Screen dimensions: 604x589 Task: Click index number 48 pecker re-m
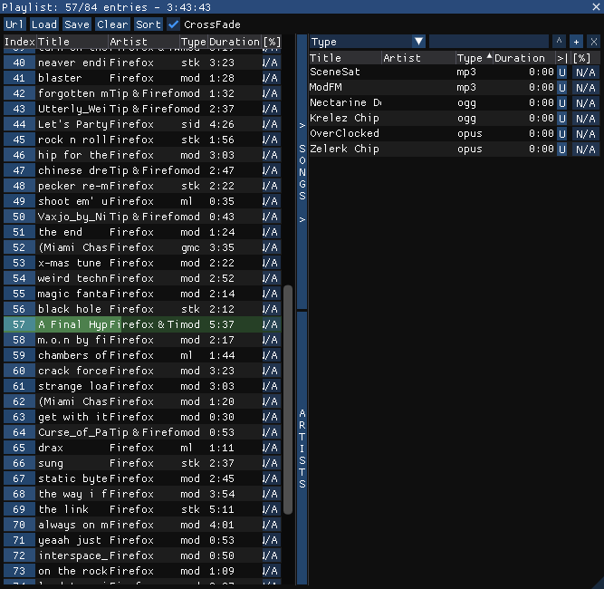point(19,186)
